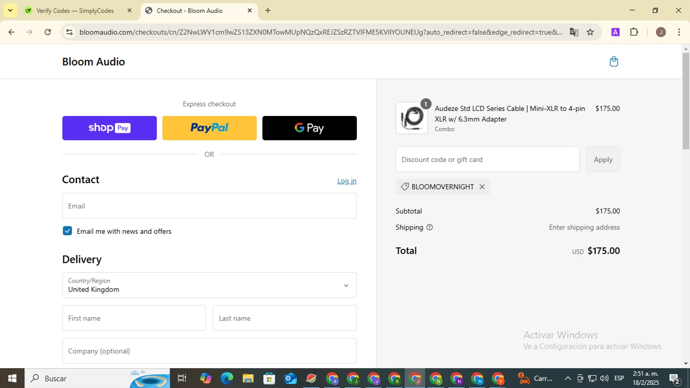Pay with Shop Pay express checkout

[x=109, y=128]
